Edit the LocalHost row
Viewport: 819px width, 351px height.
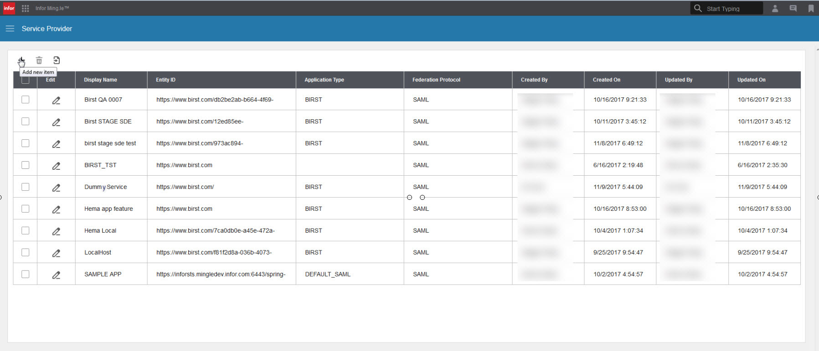(x=56, y=253)
